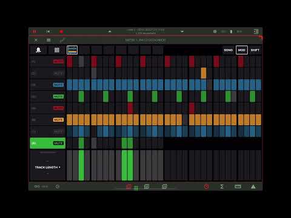The width and height of the screenshot is (291, 218).
Task: Select the first pattern thumbnail slot
Action: pos(72,50)
